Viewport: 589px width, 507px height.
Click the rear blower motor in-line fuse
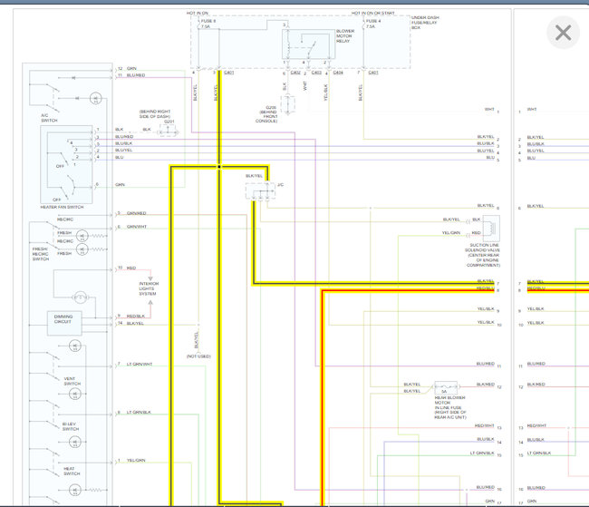click(444, 386)
